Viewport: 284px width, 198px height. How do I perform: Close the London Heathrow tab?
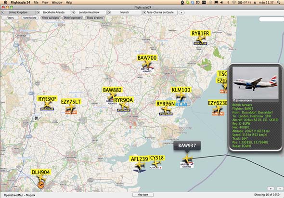point(74,13)
